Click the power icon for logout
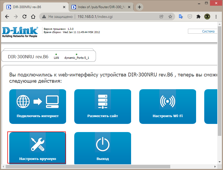This screenshot has height=170, width=223. click(x=103, y=144)
